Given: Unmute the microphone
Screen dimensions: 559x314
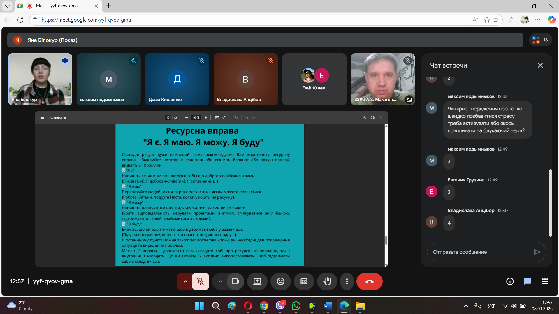Looking at the screenshot, I should (200, 281).
